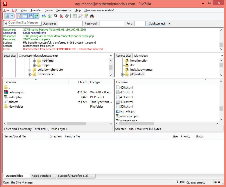226x187 pixels.
Task: Select 404.shtml in remote files
Action: point(127,102)
